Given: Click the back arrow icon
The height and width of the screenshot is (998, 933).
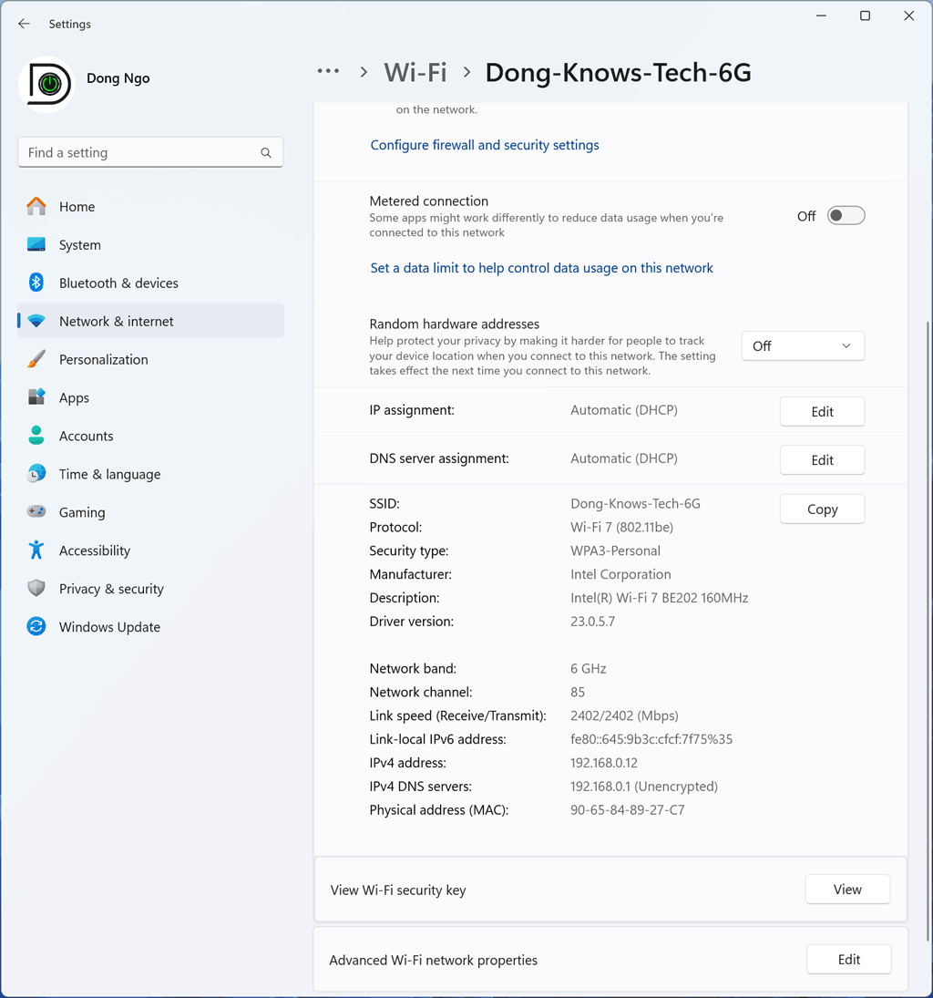Looking at the screenshot, I should [25, 24].
